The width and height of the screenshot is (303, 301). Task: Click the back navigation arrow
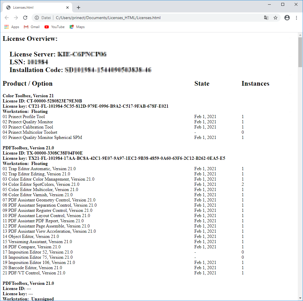tap(7, 18)
